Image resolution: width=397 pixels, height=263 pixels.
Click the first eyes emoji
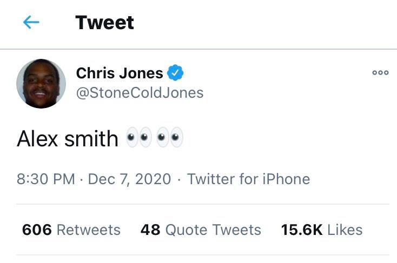138,138
